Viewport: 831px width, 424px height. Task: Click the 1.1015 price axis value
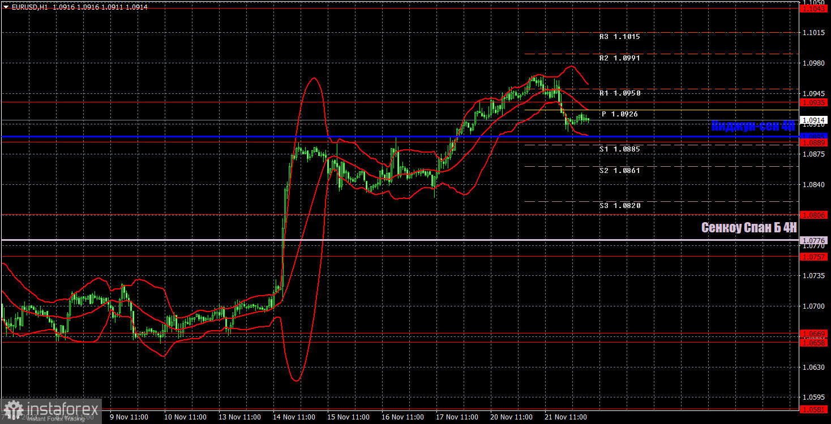[x=815, y=33]
